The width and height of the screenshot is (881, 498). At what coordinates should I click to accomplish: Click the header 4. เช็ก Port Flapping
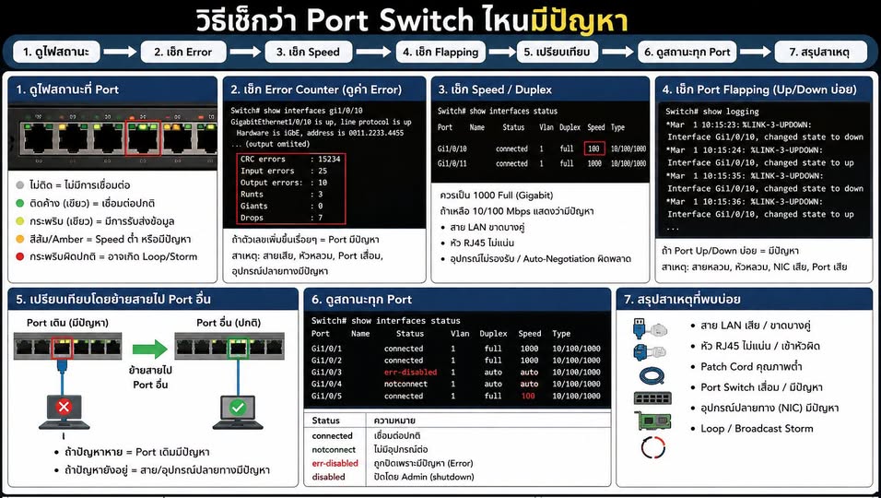click(764, 89)
